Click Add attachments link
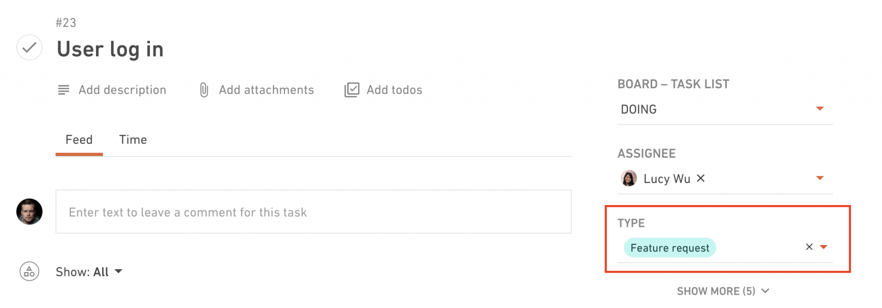 pyautogui.click(x=267, y=90)
